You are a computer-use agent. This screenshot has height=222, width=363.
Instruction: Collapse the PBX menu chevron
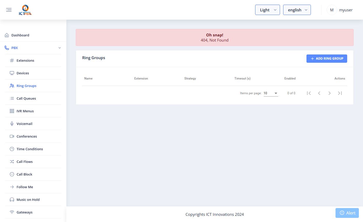pyautogui.click(x=60, y=48)
